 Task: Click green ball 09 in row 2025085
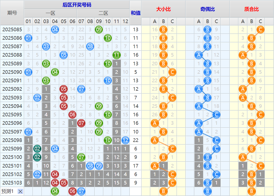click(99, 29)
